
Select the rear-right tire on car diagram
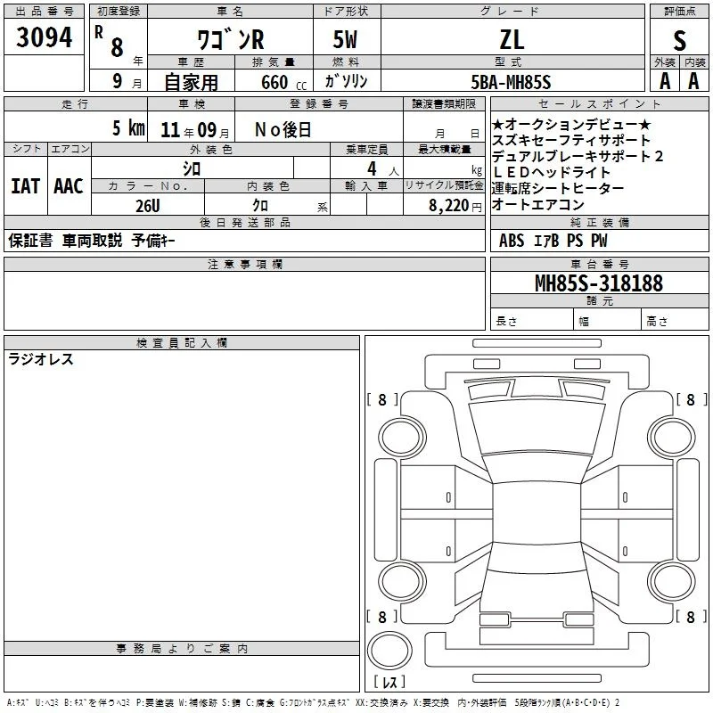(x=672, y=581)
